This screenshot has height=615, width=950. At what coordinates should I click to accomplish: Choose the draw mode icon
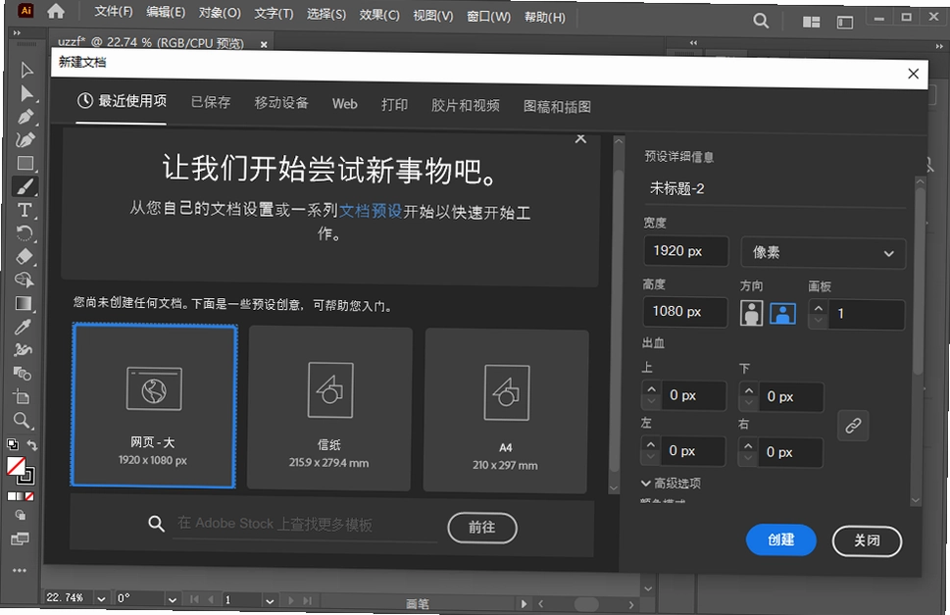pos(20,515)
